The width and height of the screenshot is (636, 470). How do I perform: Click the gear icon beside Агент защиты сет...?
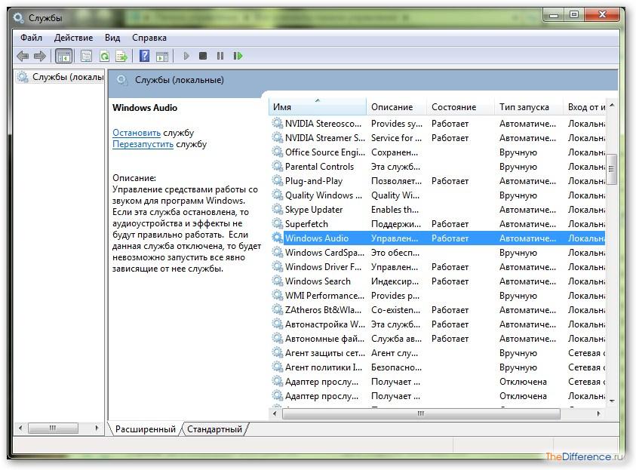coord(278,353)
